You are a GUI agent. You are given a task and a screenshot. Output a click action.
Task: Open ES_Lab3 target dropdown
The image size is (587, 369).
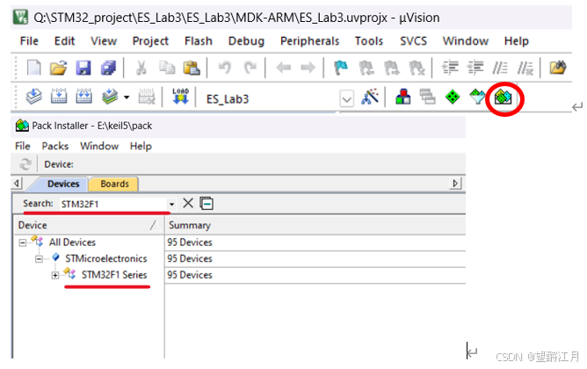click(x=347, y=99)
